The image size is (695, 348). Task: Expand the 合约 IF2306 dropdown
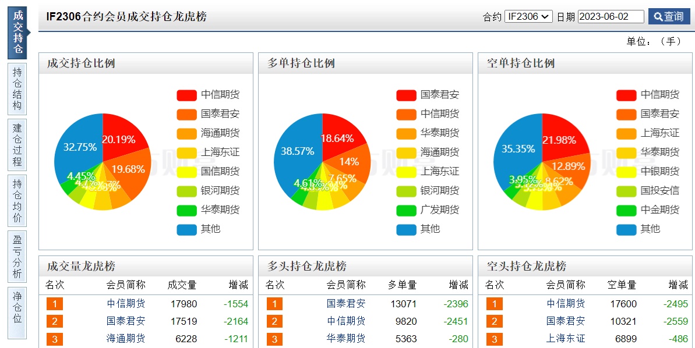coord(528,16)
